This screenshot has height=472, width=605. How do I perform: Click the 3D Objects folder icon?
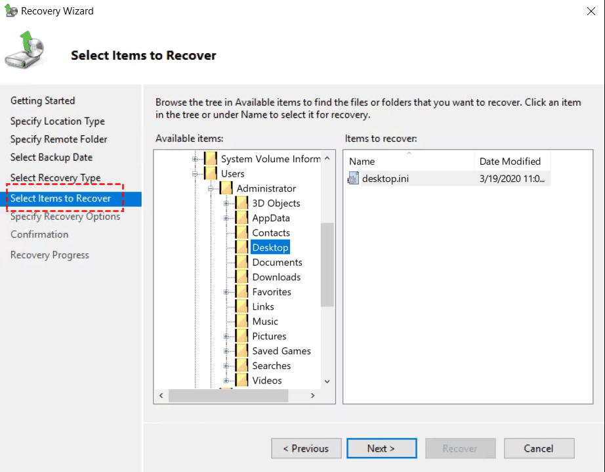tap(242, 204)
